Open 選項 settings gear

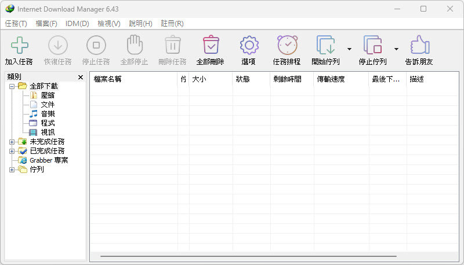coord(249,45)
